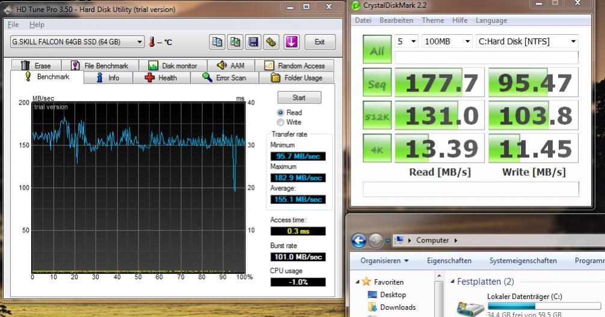605x317 pixels.
Task: Click the Explorer forward arrow button
Action: (x=375, y=240)
